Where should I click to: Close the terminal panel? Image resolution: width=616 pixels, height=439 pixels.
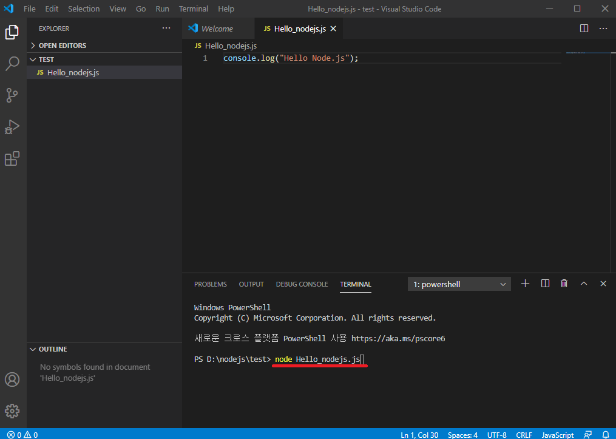603,284
